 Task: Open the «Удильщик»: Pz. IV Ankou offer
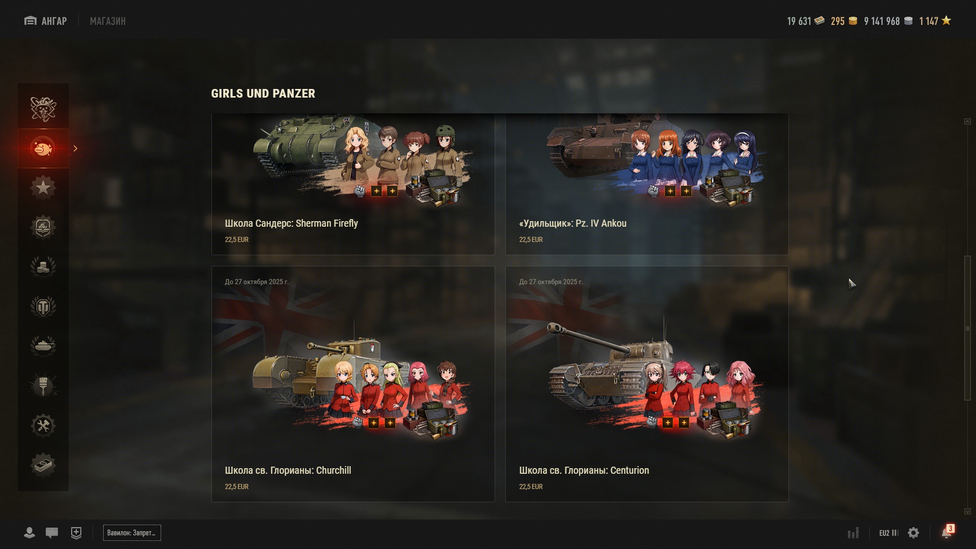(x=647, y=184)
